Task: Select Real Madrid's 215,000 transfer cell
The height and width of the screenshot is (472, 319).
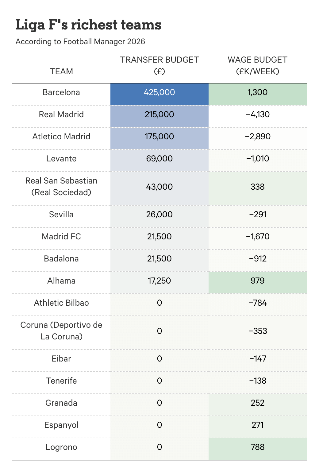Action: [x=159, y=114]
